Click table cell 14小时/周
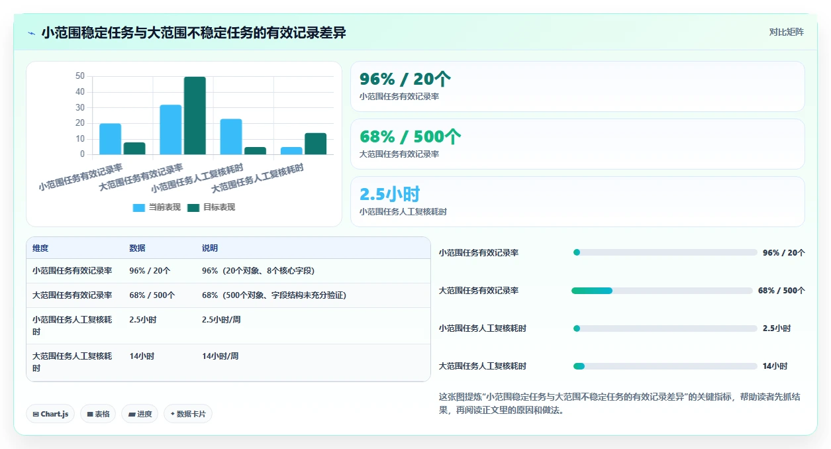The width and height of the screenshot is (831, 449). click(220, 356)
